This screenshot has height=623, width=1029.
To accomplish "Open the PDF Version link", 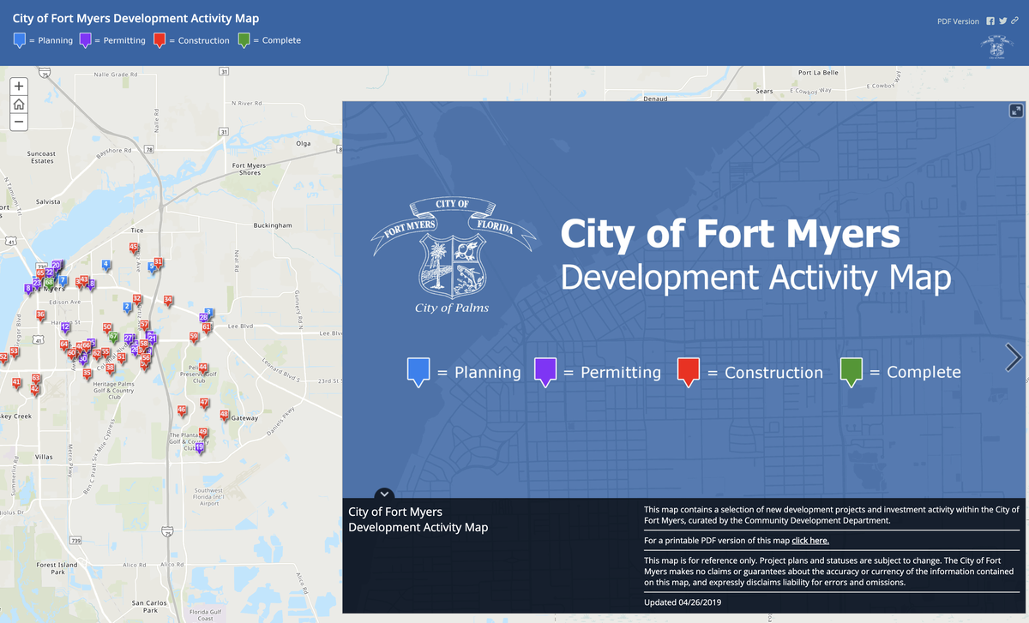I will [x=958, y=21].
